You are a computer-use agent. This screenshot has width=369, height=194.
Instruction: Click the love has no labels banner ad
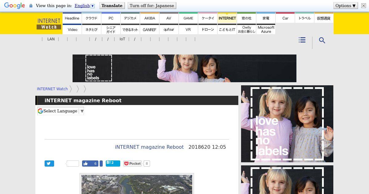coord(184,68)
